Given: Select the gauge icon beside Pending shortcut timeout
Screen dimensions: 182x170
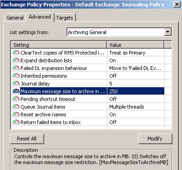Looking at the screenshot, I should (x=16, y=99).
